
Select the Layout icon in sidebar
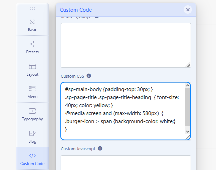32,66
